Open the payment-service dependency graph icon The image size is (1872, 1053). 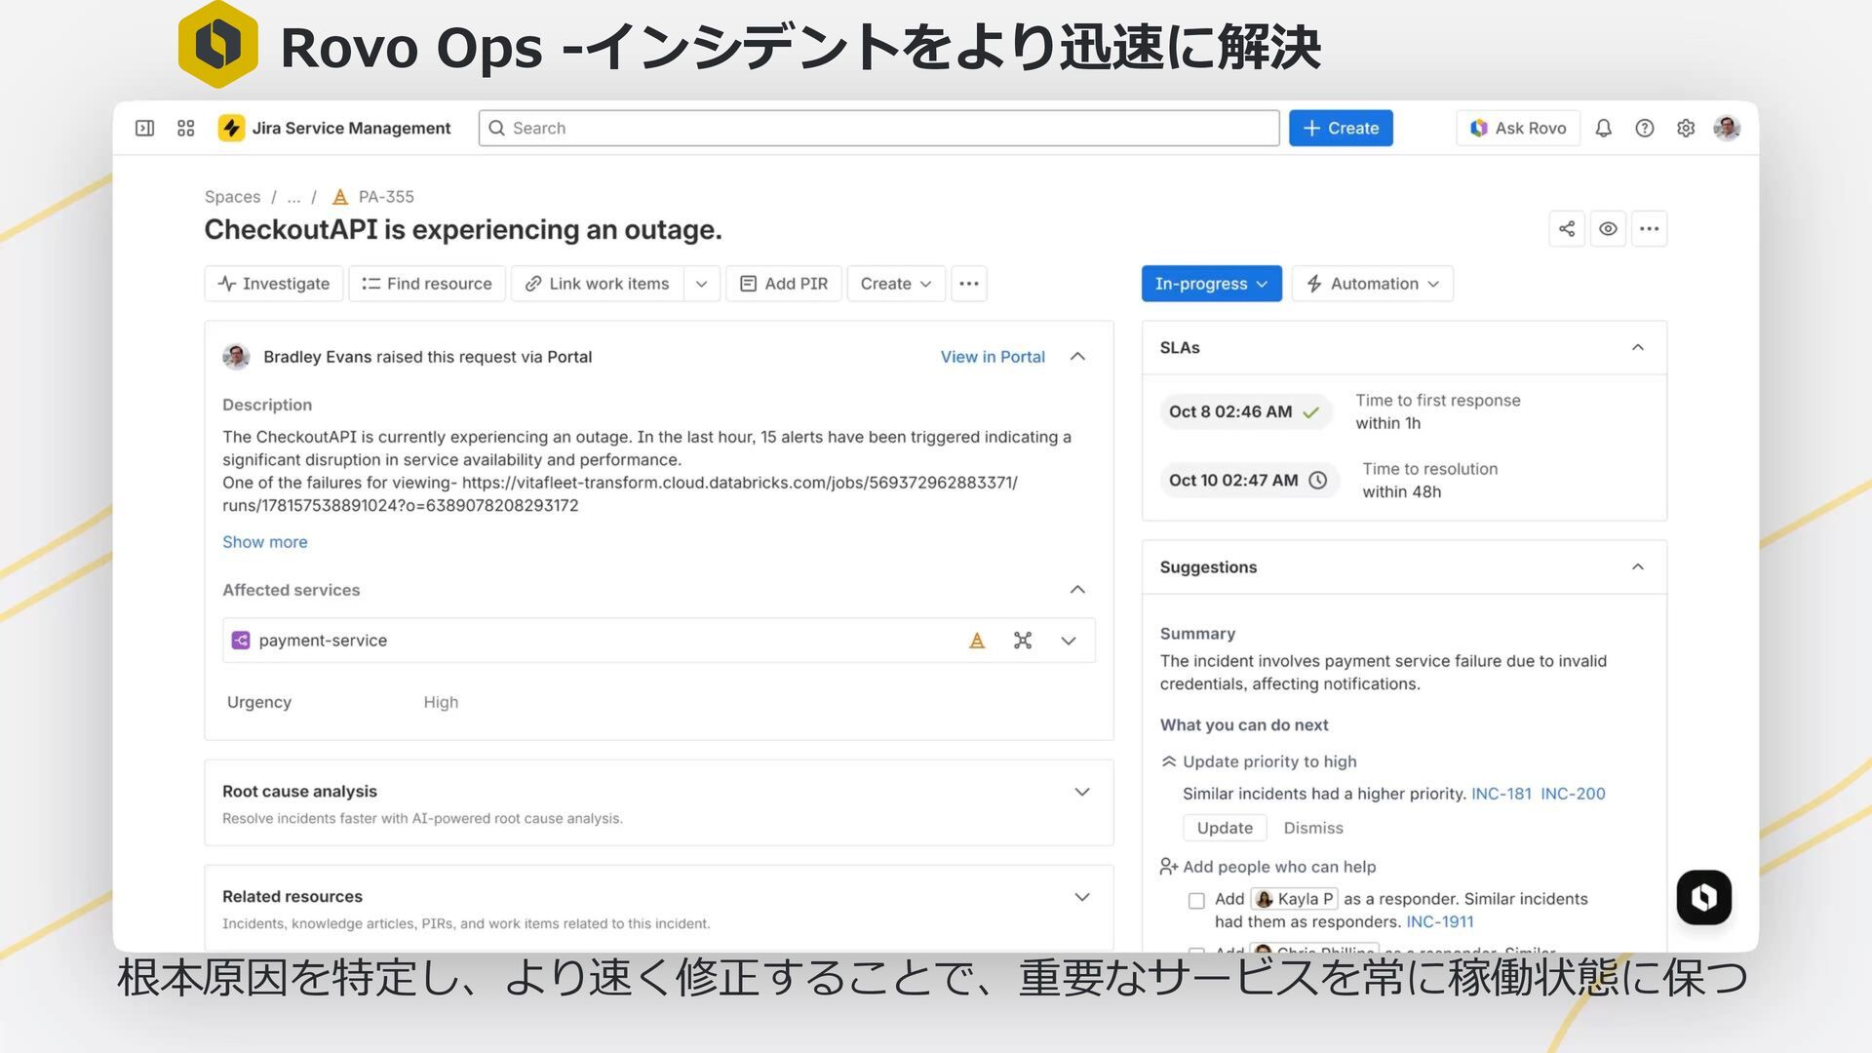click(x=1022, y=641)
